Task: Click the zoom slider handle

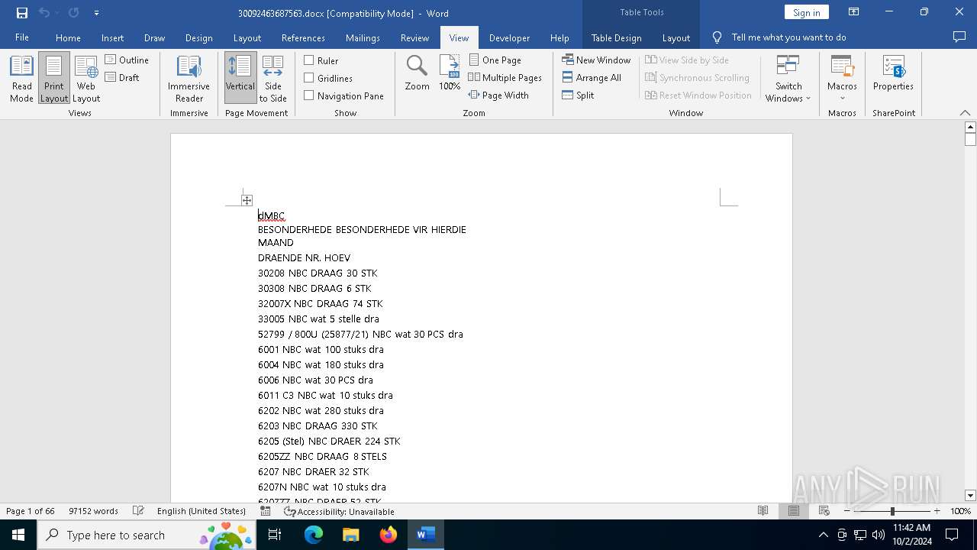Action: (x=892, y=511)
